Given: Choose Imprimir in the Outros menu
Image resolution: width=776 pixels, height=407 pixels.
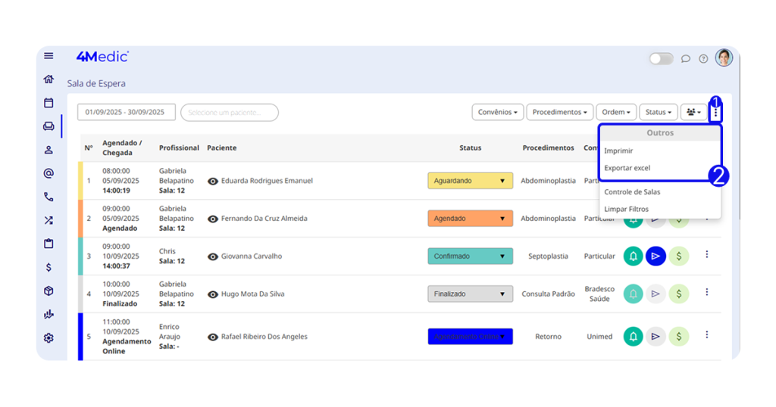Looking at the screenshot, I should click(618, 151).
